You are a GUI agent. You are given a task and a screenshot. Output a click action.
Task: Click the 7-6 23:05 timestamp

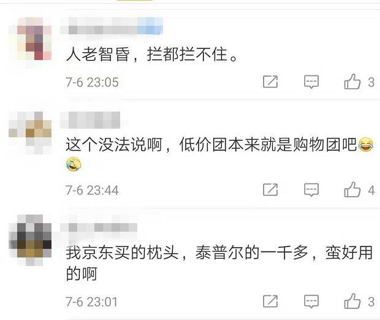tap(92, 82)
